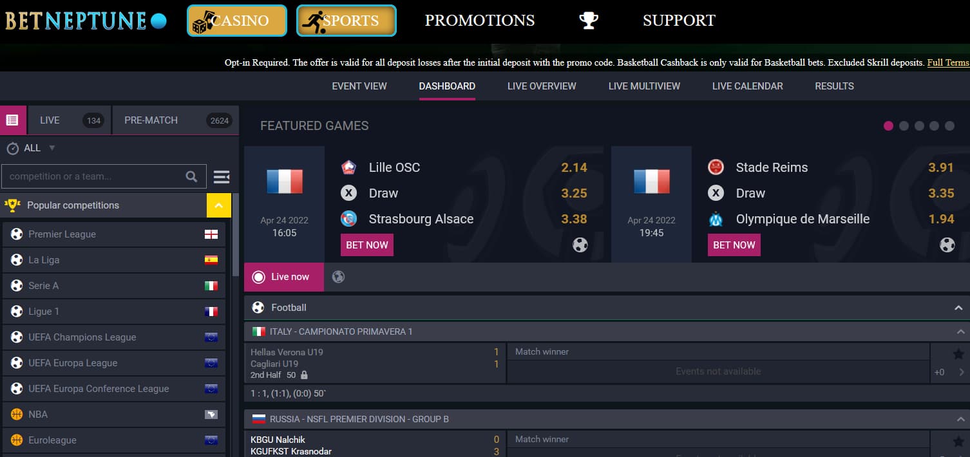
Task: Open UEFA Europa League competition
Action: [114, 363]
